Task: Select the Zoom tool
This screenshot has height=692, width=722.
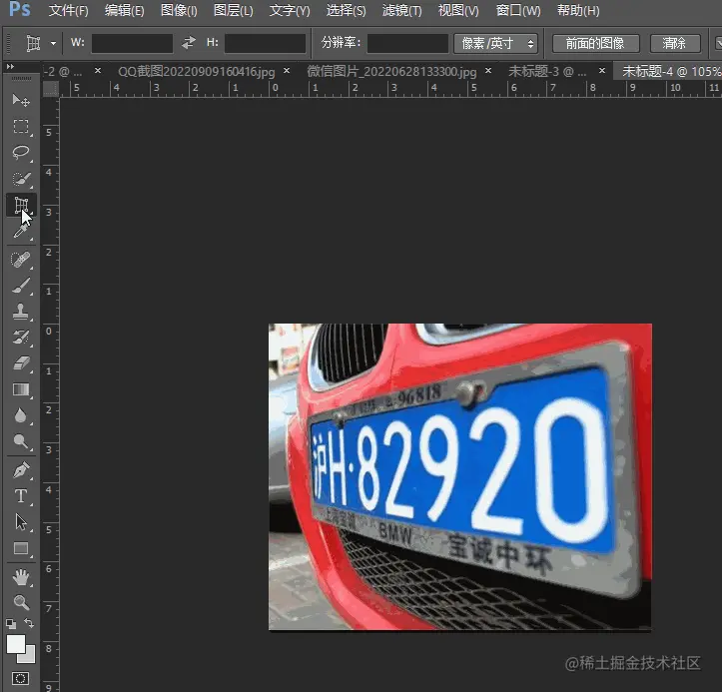Action: (21, 602)
